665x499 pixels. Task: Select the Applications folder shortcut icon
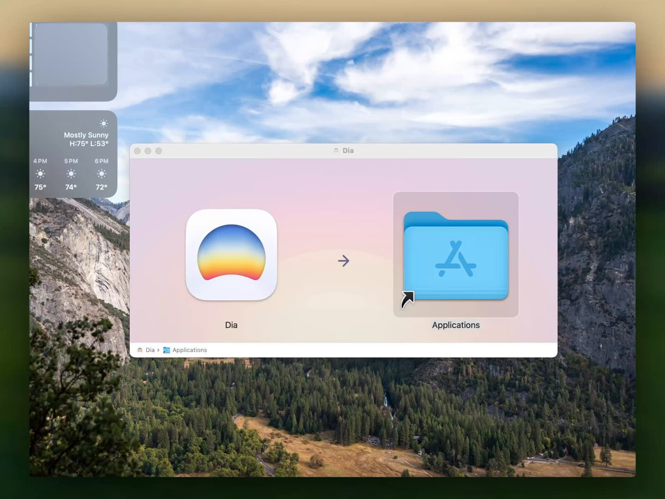click(456, 255)
